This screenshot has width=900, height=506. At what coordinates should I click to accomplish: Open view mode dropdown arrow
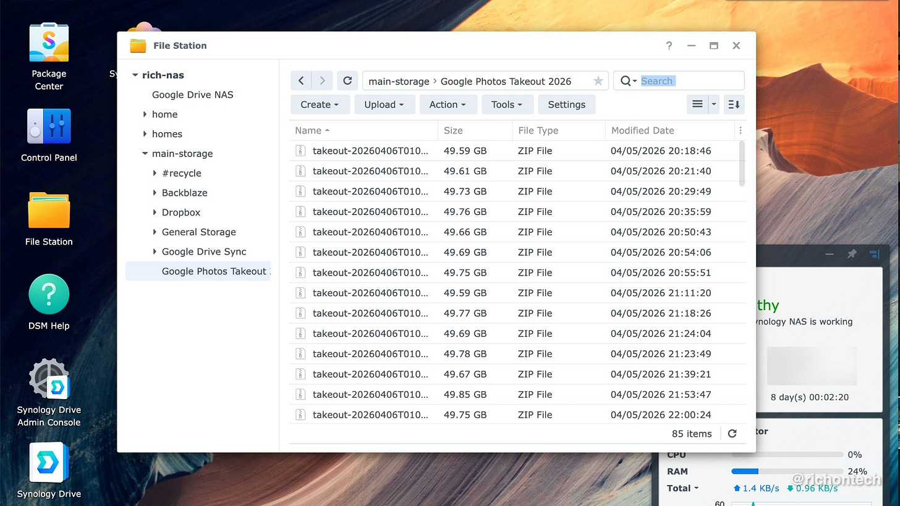click(713, 104)
